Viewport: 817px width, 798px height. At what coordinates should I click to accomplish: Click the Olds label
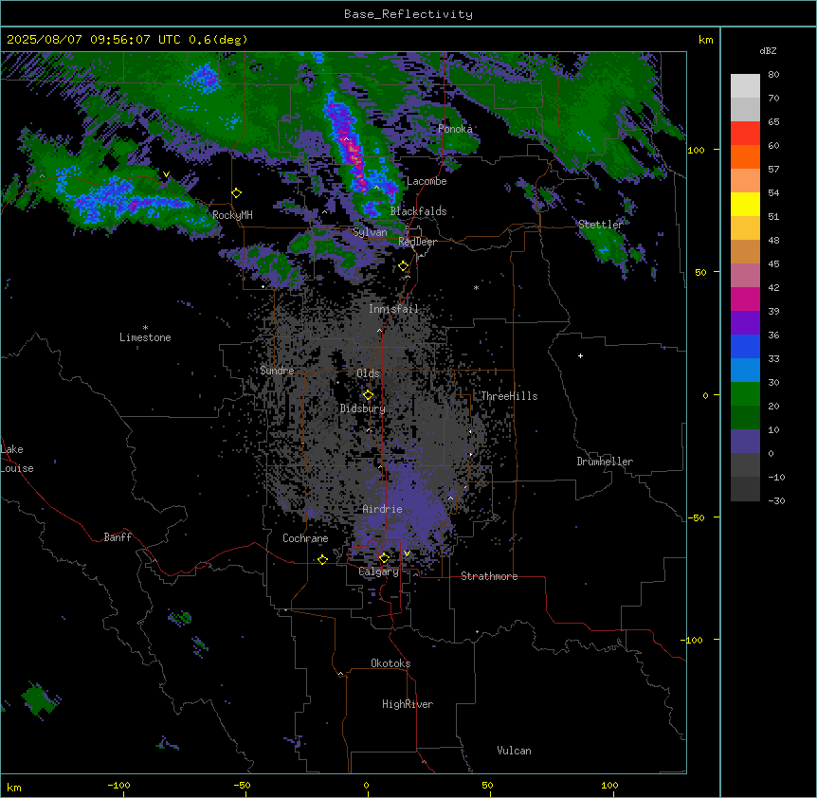pos(368,373)
